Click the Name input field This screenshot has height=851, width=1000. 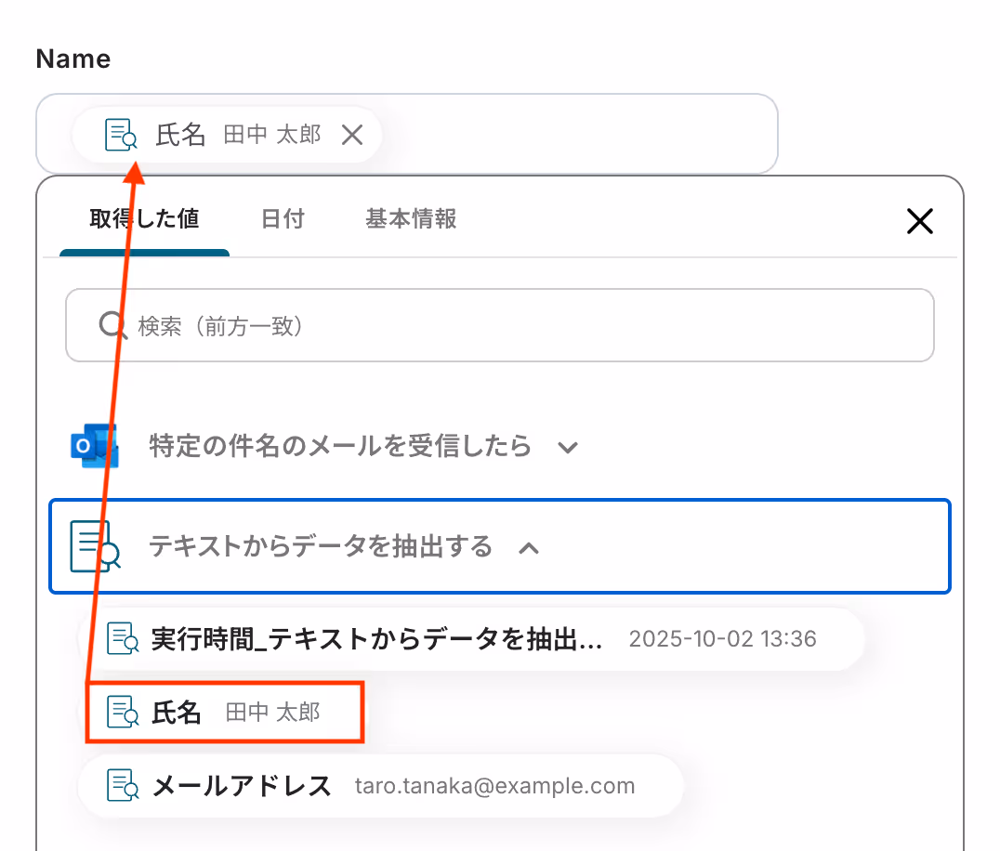pos(407,134)
